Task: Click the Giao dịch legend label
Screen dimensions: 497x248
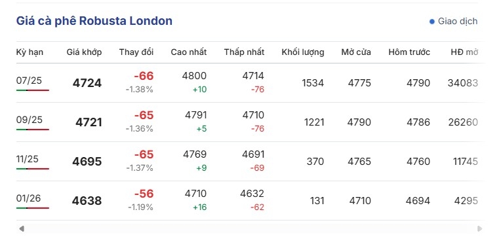Action: [x=458, y=22]
